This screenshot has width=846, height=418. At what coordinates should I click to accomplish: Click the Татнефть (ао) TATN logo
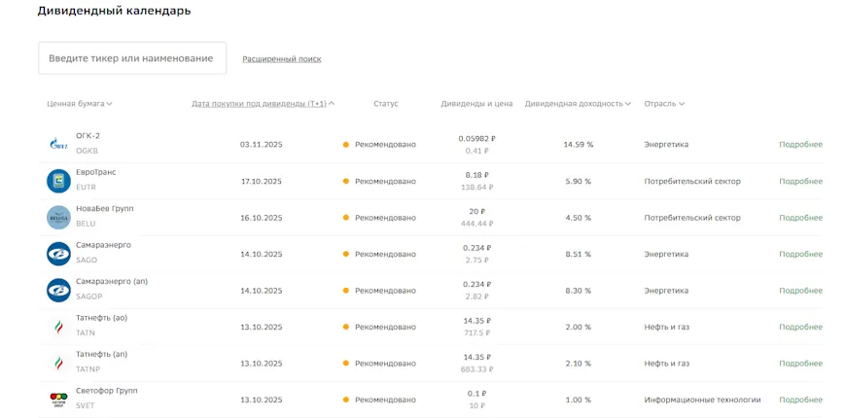coord(58,327)
